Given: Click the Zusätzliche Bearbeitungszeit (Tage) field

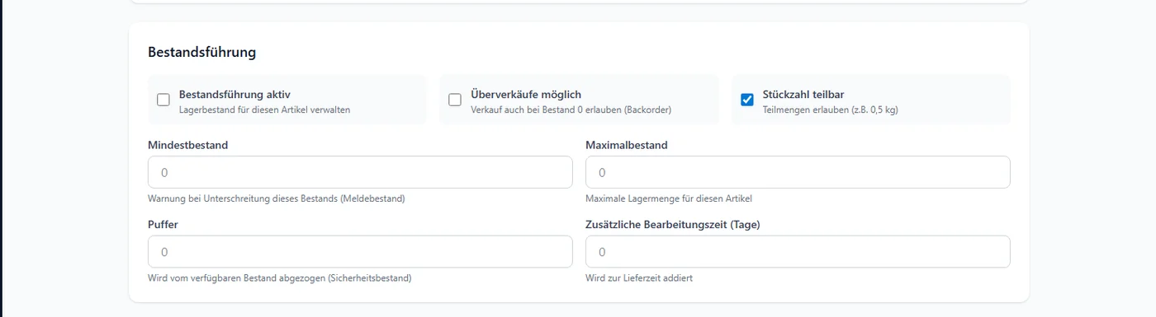Looking at the screenshot, I should [798, 252].
